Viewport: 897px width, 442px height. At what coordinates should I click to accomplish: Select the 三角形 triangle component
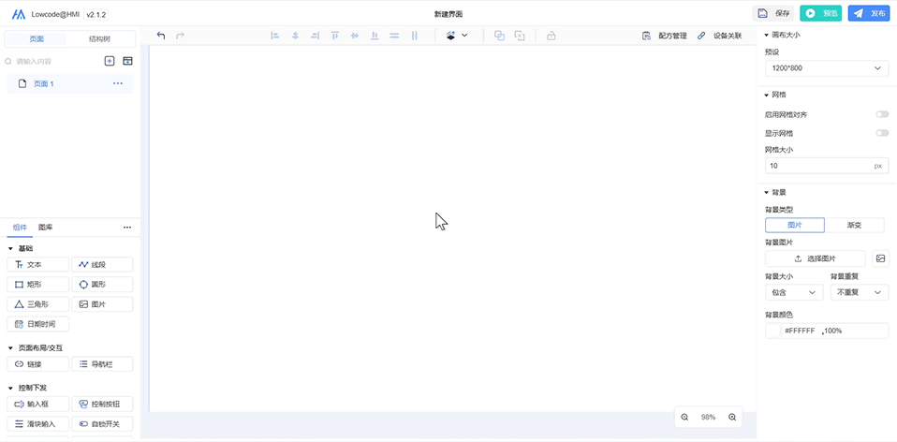[37, 304]
